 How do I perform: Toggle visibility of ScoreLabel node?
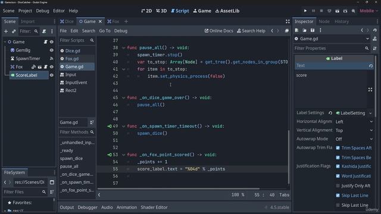tap(52, 75)
